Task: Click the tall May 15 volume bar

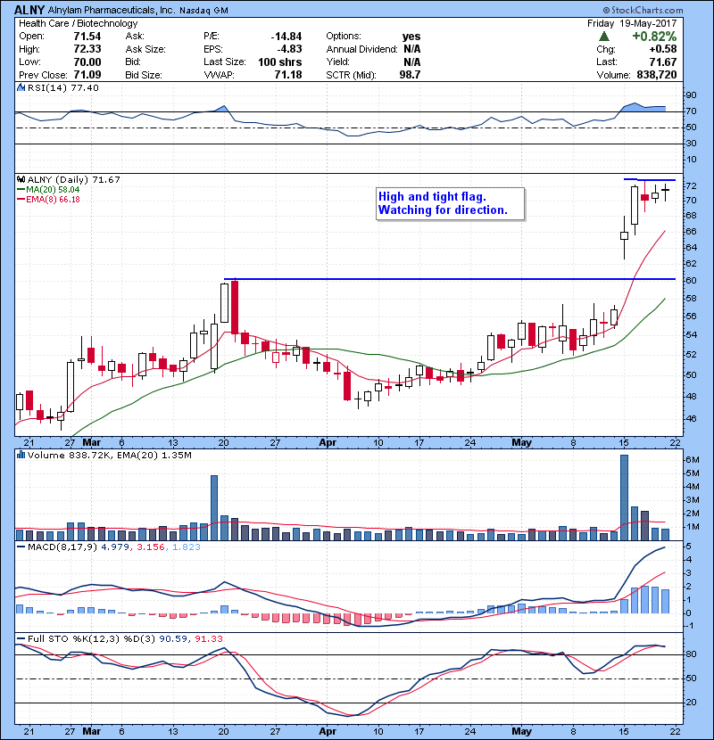Action: (624, 497)
